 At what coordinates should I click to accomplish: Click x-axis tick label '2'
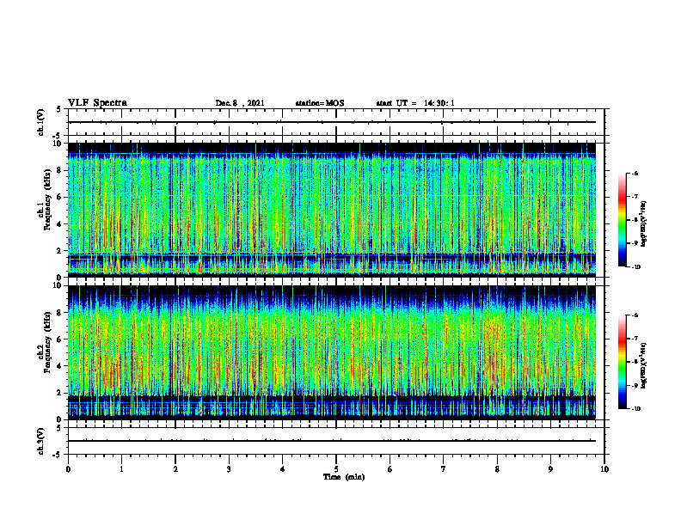click(175, 469)
